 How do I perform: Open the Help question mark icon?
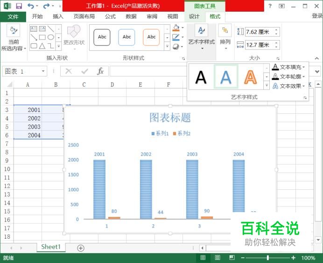(x=270, y=6)
